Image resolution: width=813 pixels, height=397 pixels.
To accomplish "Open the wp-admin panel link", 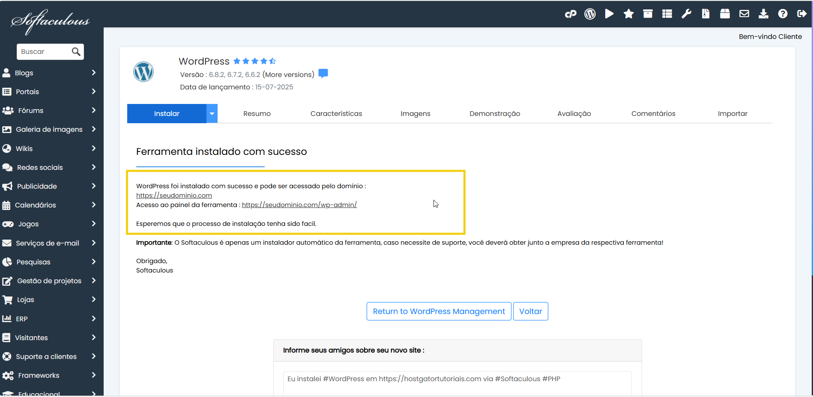I will [299, 205].
